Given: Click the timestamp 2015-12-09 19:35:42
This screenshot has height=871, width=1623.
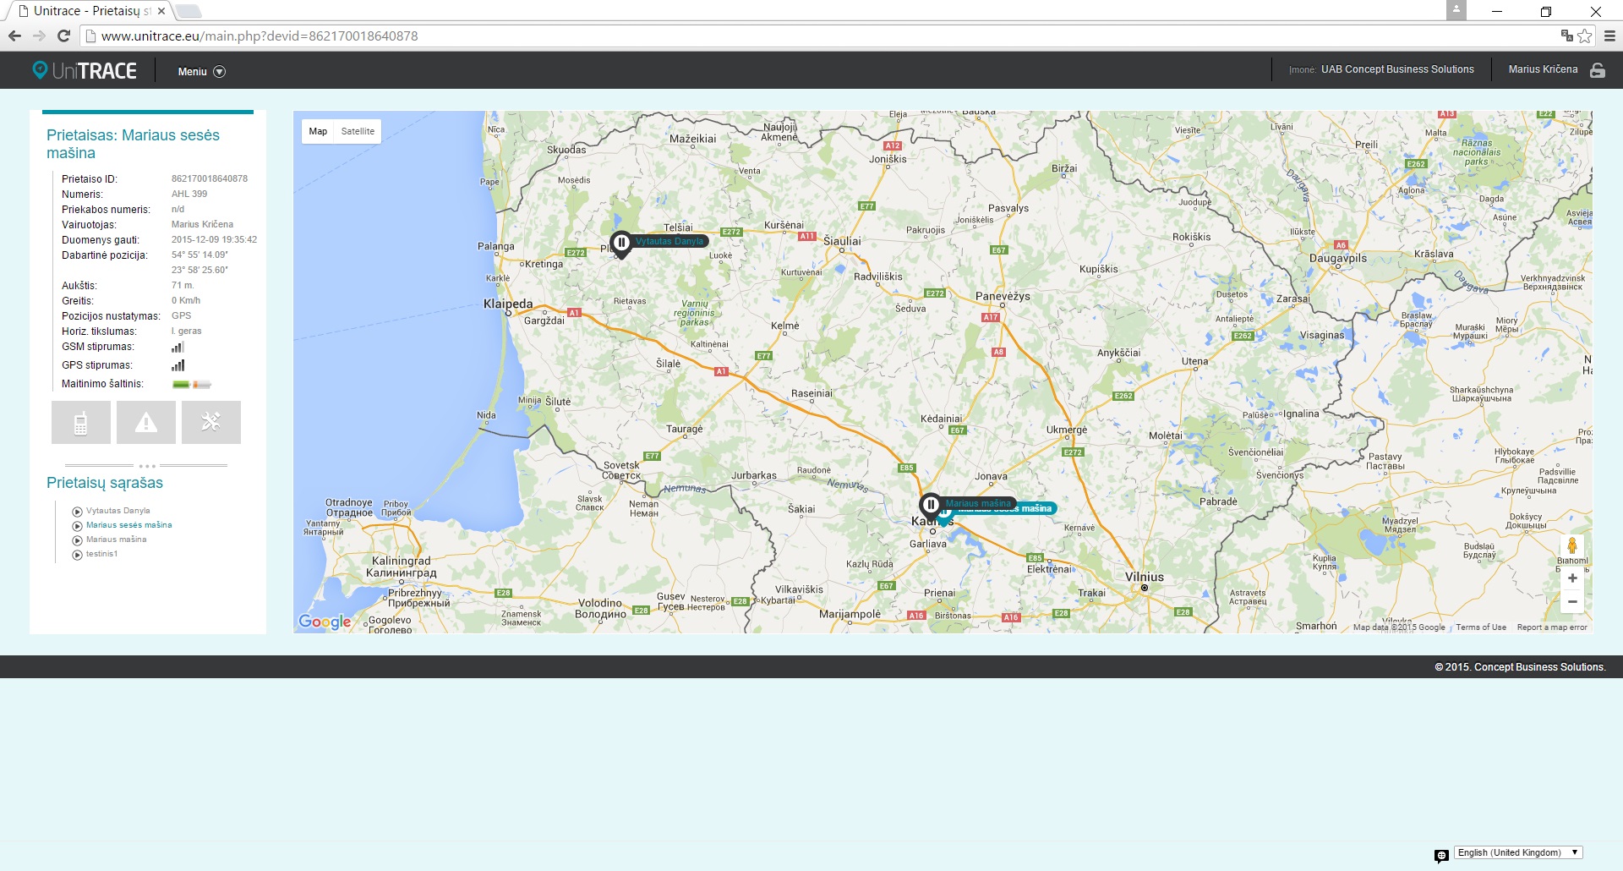Looking at the screenshot, I should [x=215, y=239].
